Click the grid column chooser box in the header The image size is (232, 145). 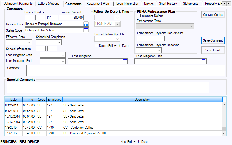(x=224, y=99)
